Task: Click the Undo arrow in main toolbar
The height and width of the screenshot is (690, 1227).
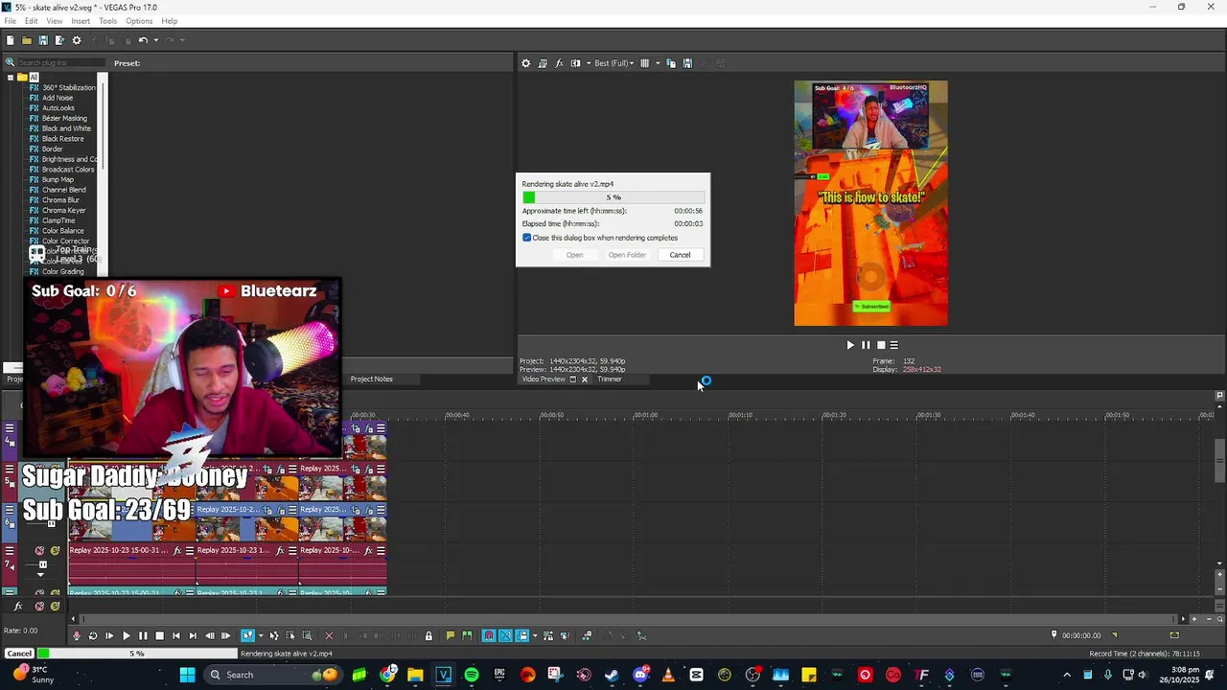Action: click(x=142, y=40)
